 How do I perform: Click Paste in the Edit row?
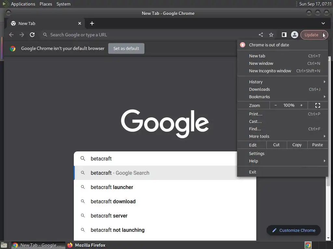pos(317,145)
